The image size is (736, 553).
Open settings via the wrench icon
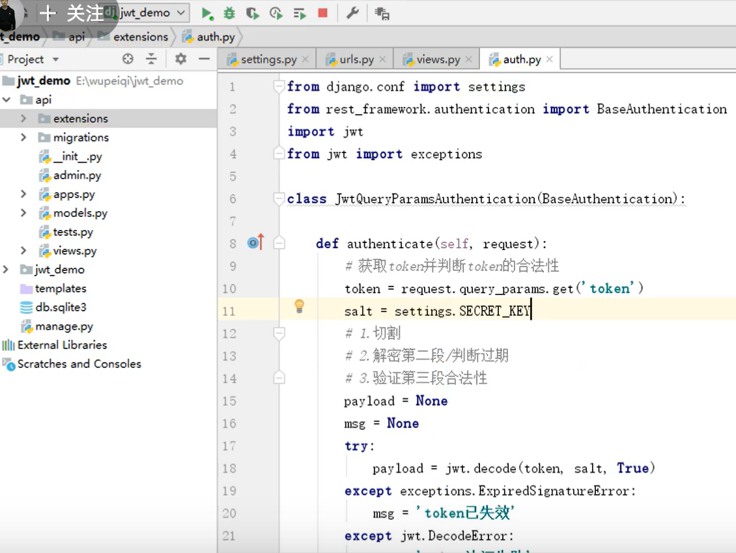pyautogui.click(x=352, y=13)
